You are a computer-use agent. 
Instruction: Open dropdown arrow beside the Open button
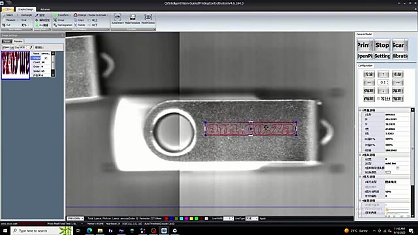click(x=12, y=48)
